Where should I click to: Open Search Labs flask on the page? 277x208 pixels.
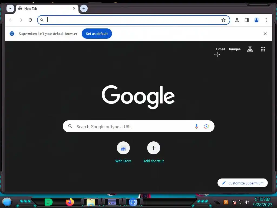250,49
